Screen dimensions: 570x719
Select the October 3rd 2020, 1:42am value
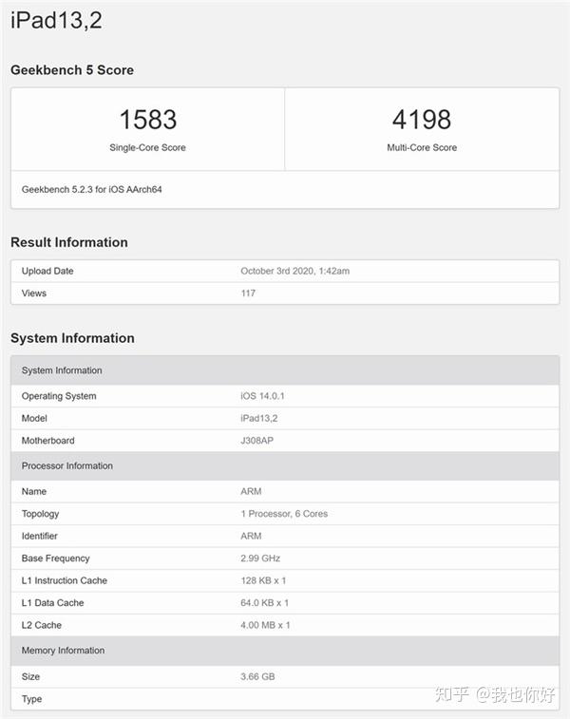[294, 271]
